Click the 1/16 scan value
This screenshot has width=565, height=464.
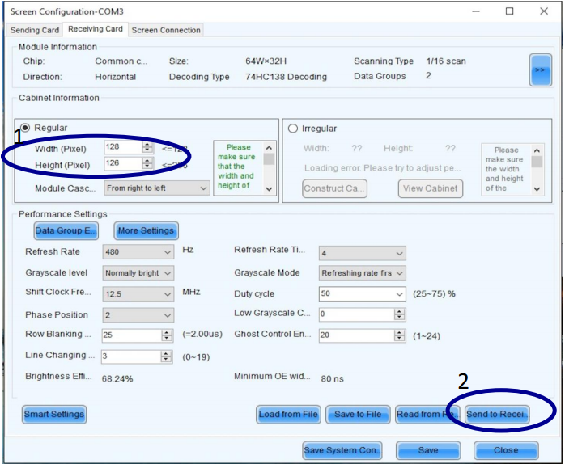(x=446, y=61)
